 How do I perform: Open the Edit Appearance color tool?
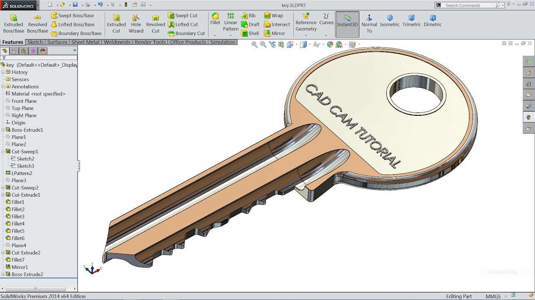coord(330,44)
